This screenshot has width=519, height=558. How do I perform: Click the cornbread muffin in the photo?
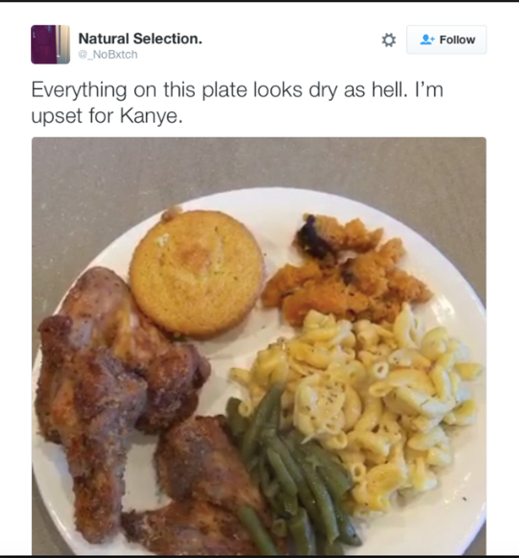coord(197,273)
